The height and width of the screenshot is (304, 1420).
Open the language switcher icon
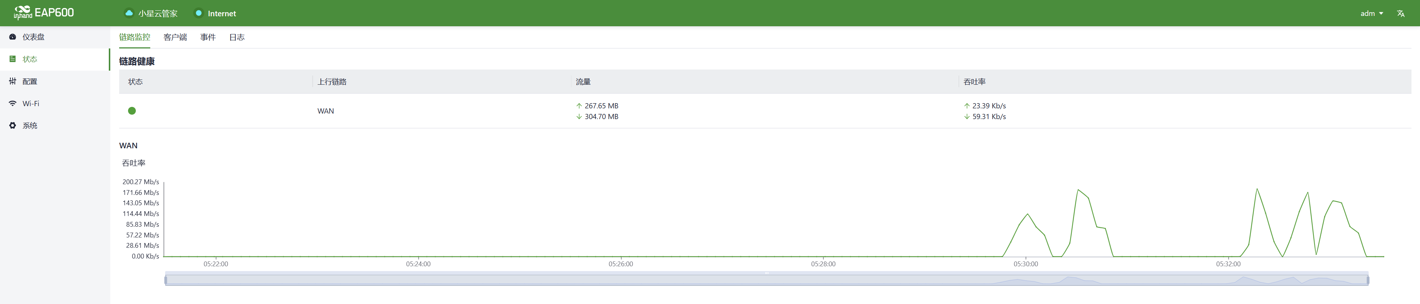point(1401,13)
